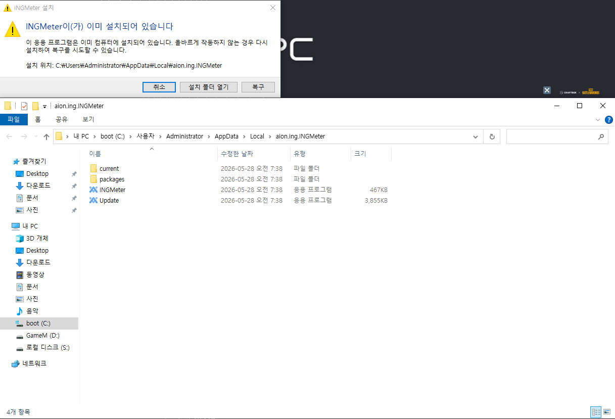Select 로컬 디스크 (S:) drive
This screenshot has height=419, width=615.
(x=48, y=347)
